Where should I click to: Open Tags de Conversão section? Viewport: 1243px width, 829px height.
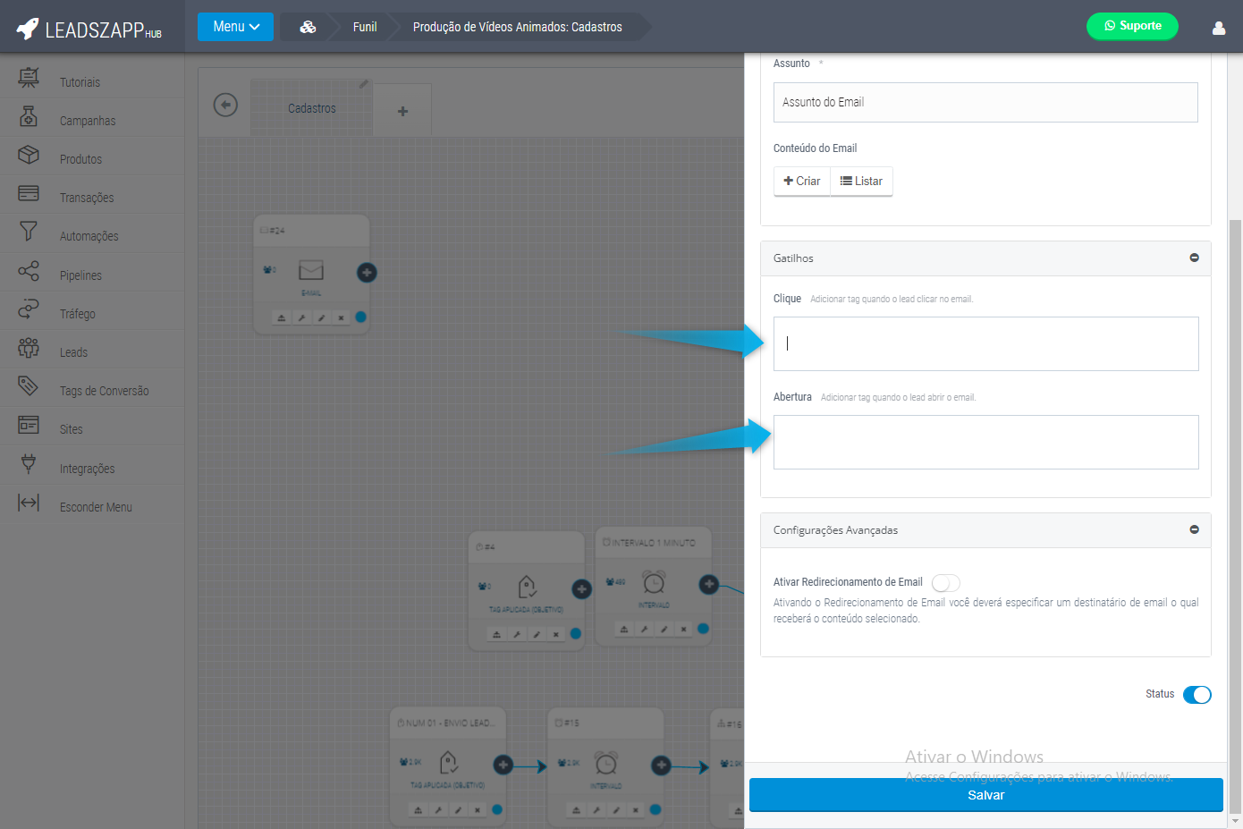[x=104, y=391]
